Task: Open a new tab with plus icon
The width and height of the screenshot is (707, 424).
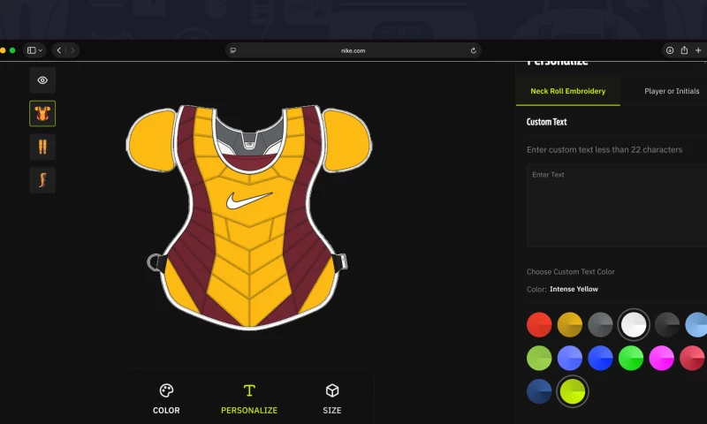Action: (x=698, y=50)
